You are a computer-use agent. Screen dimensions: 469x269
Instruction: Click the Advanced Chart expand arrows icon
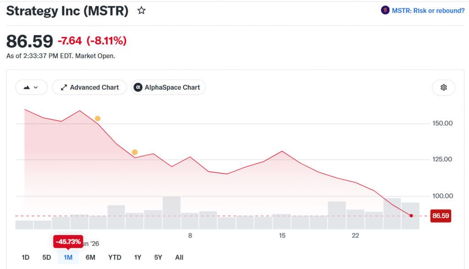click(x=64, y=88)
